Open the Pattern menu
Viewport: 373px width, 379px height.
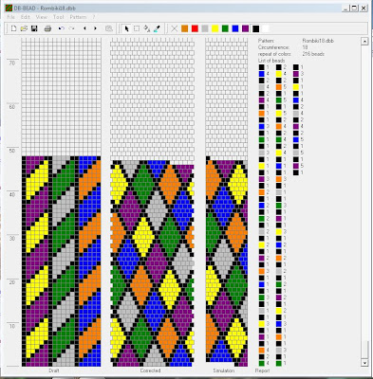pyautogui.click(x=78, y=17)
